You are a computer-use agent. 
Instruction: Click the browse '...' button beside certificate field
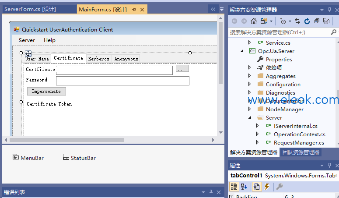point(182,68)
